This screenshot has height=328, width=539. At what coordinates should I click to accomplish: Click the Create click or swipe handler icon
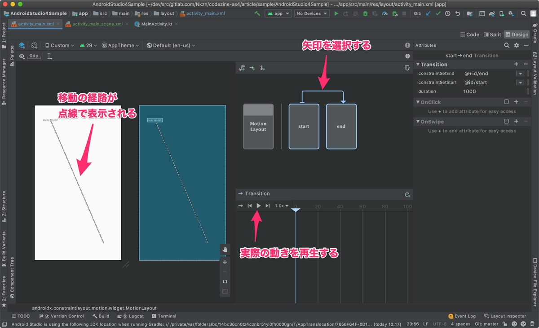pos(262,68)
